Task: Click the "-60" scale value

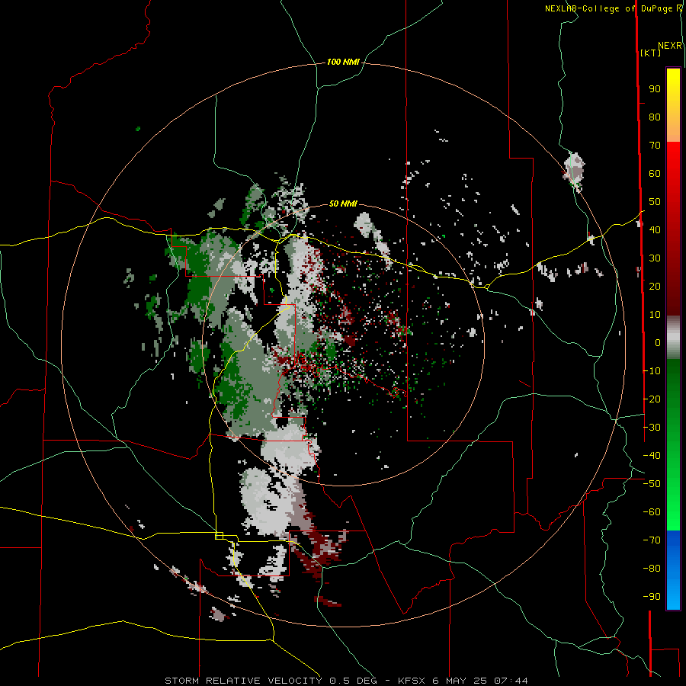Action: (x=652, y=512)
